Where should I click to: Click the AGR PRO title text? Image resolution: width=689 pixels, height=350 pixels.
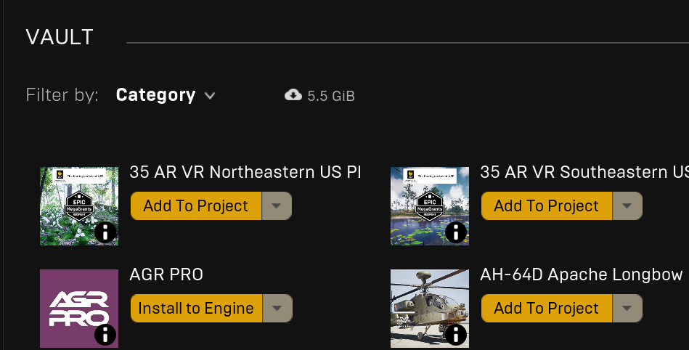tap(166, 274)
